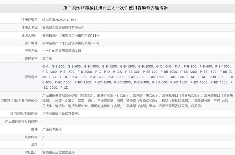235x155 pixels.
Task: Select the slash value in 其他内容 row
Action: point(43,137)
